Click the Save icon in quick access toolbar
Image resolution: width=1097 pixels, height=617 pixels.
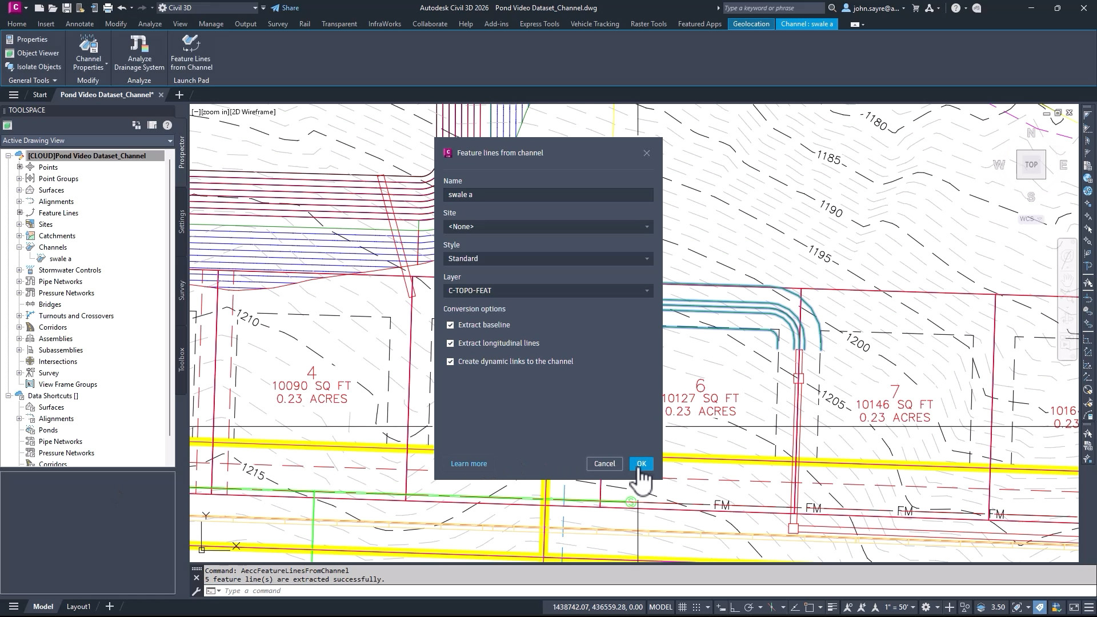[66, 8]
